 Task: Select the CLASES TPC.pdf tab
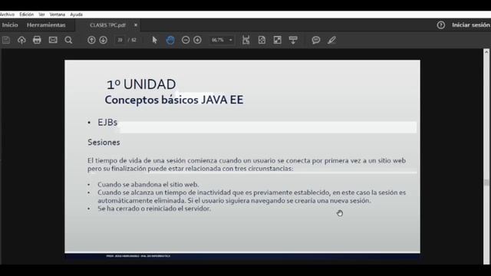tap(107, 25)
